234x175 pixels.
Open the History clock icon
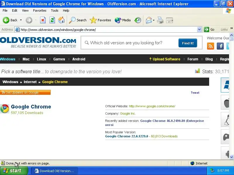[x=137, y=20]
